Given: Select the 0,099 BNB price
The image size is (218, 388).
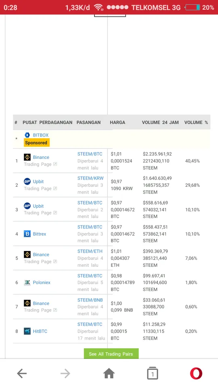Looking at the screenshot, I should 122,310.
